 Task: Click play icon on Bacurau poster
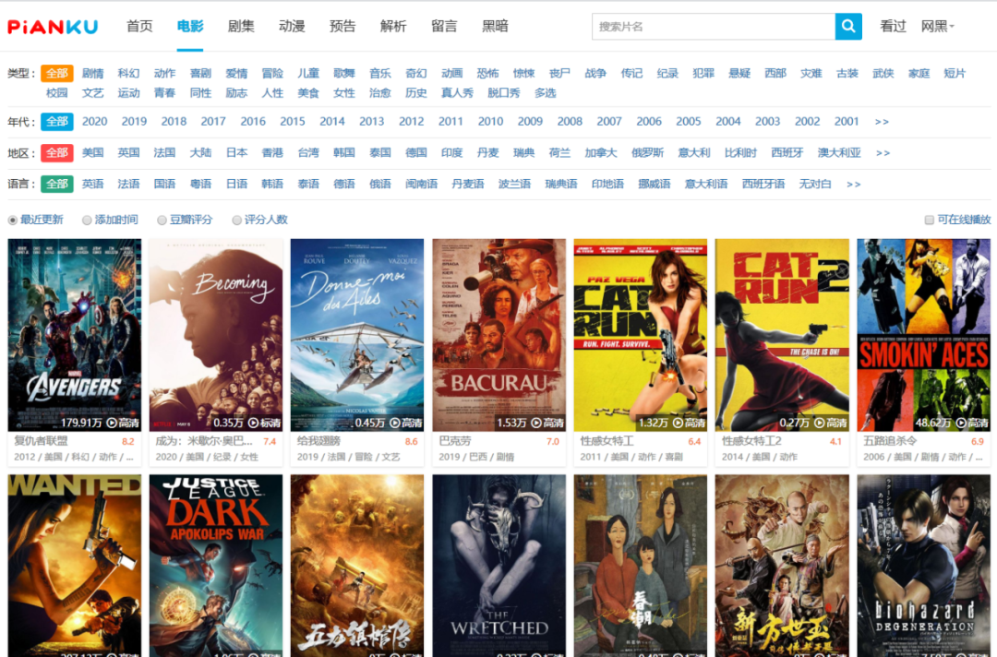536,423
